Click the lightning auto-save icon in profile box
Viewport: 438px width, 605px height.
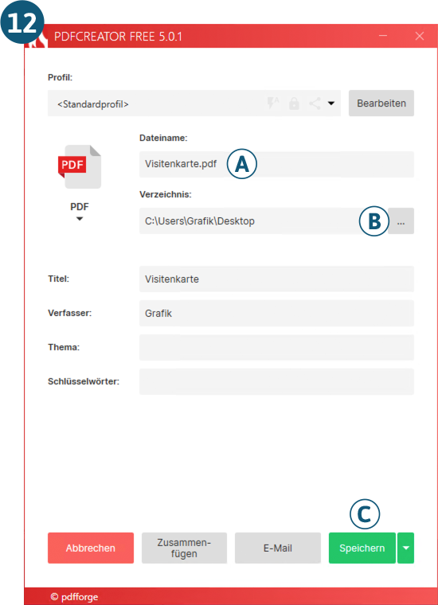(273, 103)
